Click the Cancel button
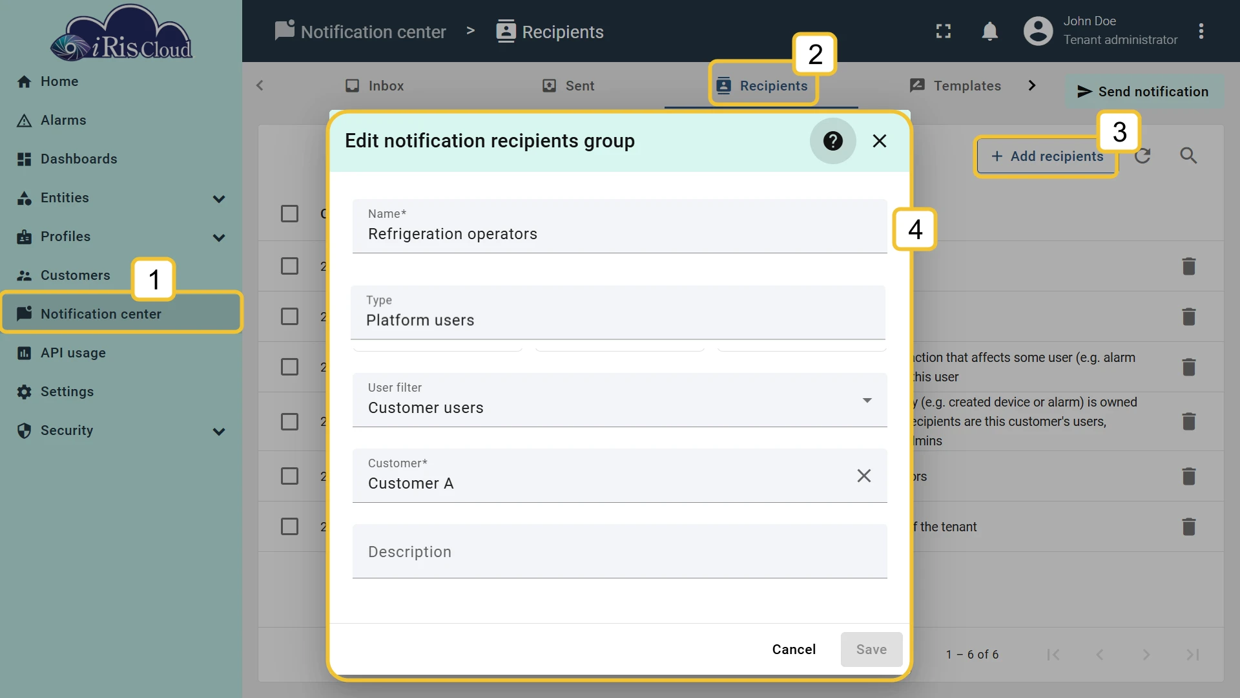 (794, 650)
